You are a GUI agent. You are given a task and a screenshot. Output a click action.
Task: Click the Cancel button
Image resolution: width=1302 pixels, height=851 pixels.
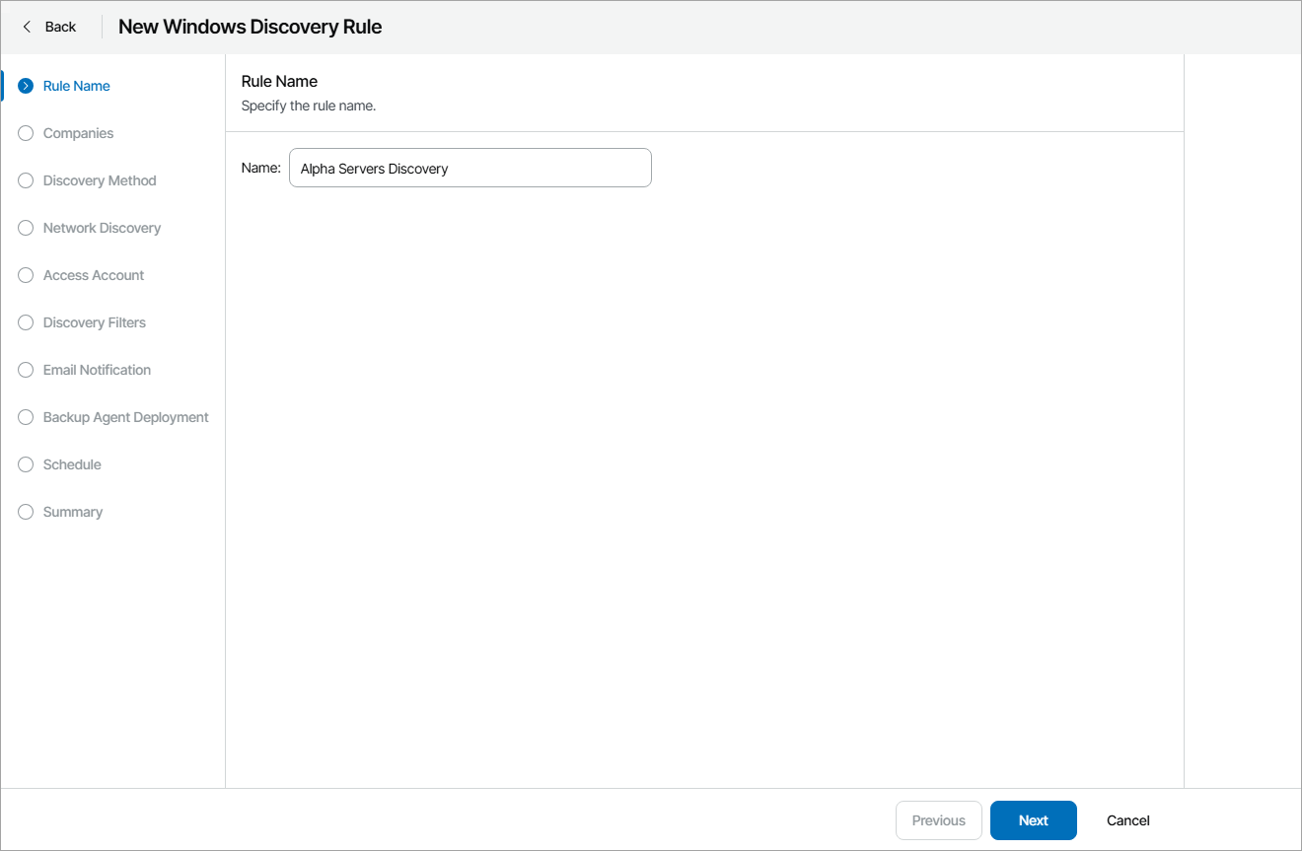coord(1127,820)
